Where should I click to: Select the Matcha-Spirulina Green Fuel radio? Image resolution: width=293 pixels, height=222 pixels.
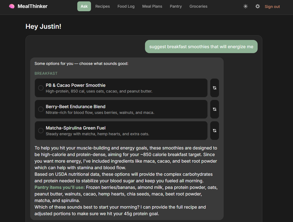tap(41, 131)
